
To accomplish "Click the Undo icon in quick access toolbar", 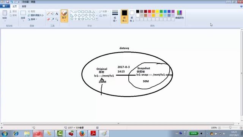I will point(12,2).
